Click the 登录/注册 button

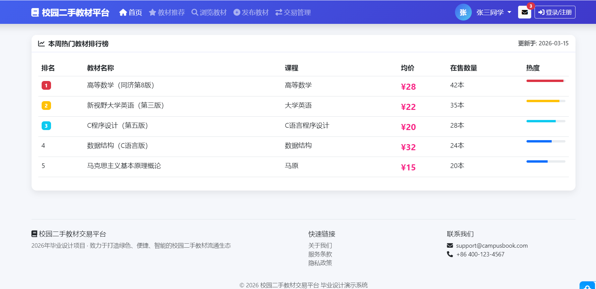(555, 12)
